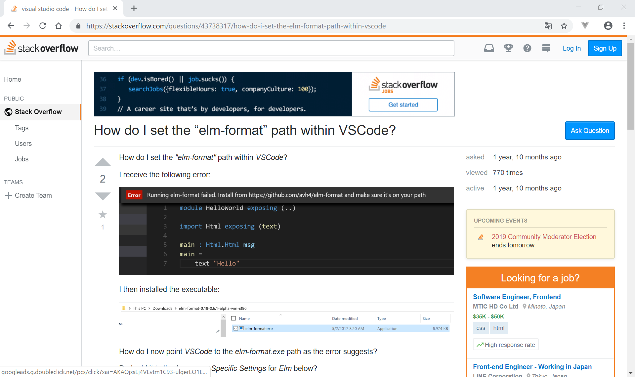Image resolution: width=635 pixels, height=377 pixels.
Task: Open the help center question-mark icon
Action: (x=527, y=48)
